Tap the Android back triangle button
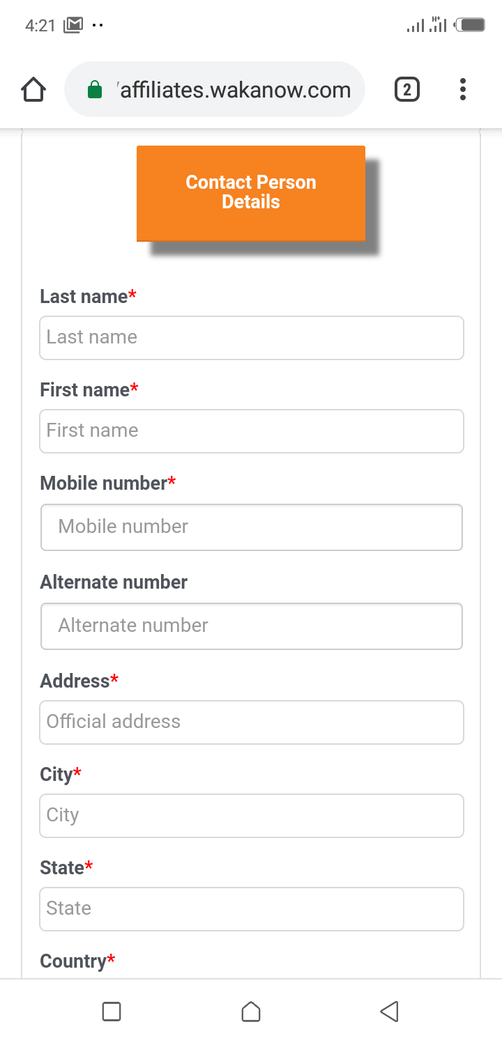The image size is (502, 1045). coord(390,1012)
